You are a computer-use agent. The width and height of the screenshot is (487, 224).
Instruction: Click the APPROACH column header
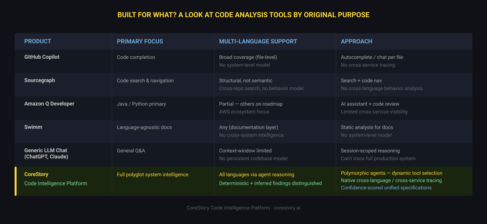[x=357, y=41]
